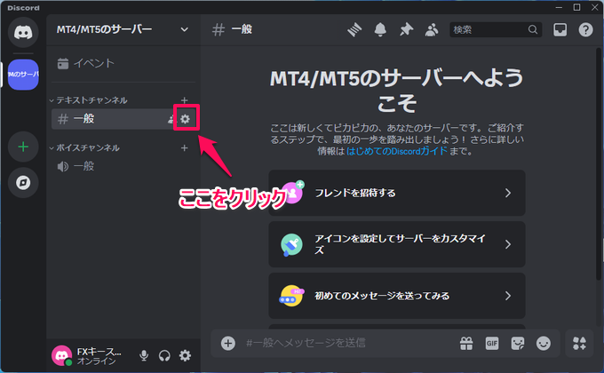The height and width of the screenshot is (373, 604).
Task: Click create invite icon on 一般 text channel
Action: click(x=171, y=119)
